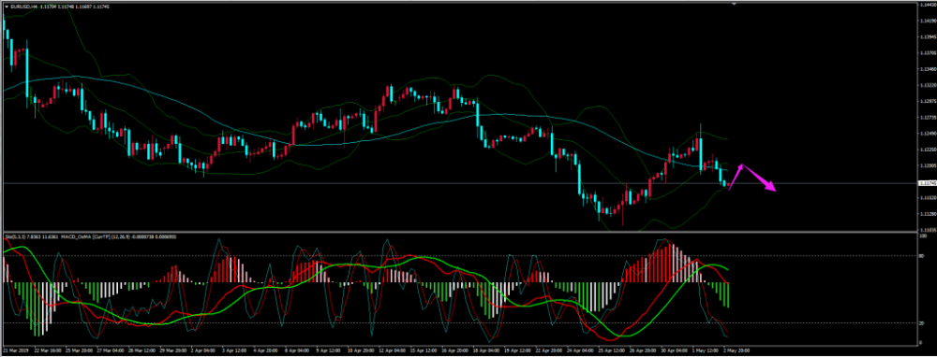
Task: Click the 15 Apr 12:00 time label
Action: click(424, 350)
